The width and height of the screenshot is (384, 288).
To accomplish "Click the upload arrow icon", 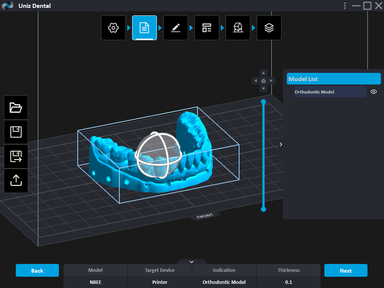I will click(x=16, y=181).
